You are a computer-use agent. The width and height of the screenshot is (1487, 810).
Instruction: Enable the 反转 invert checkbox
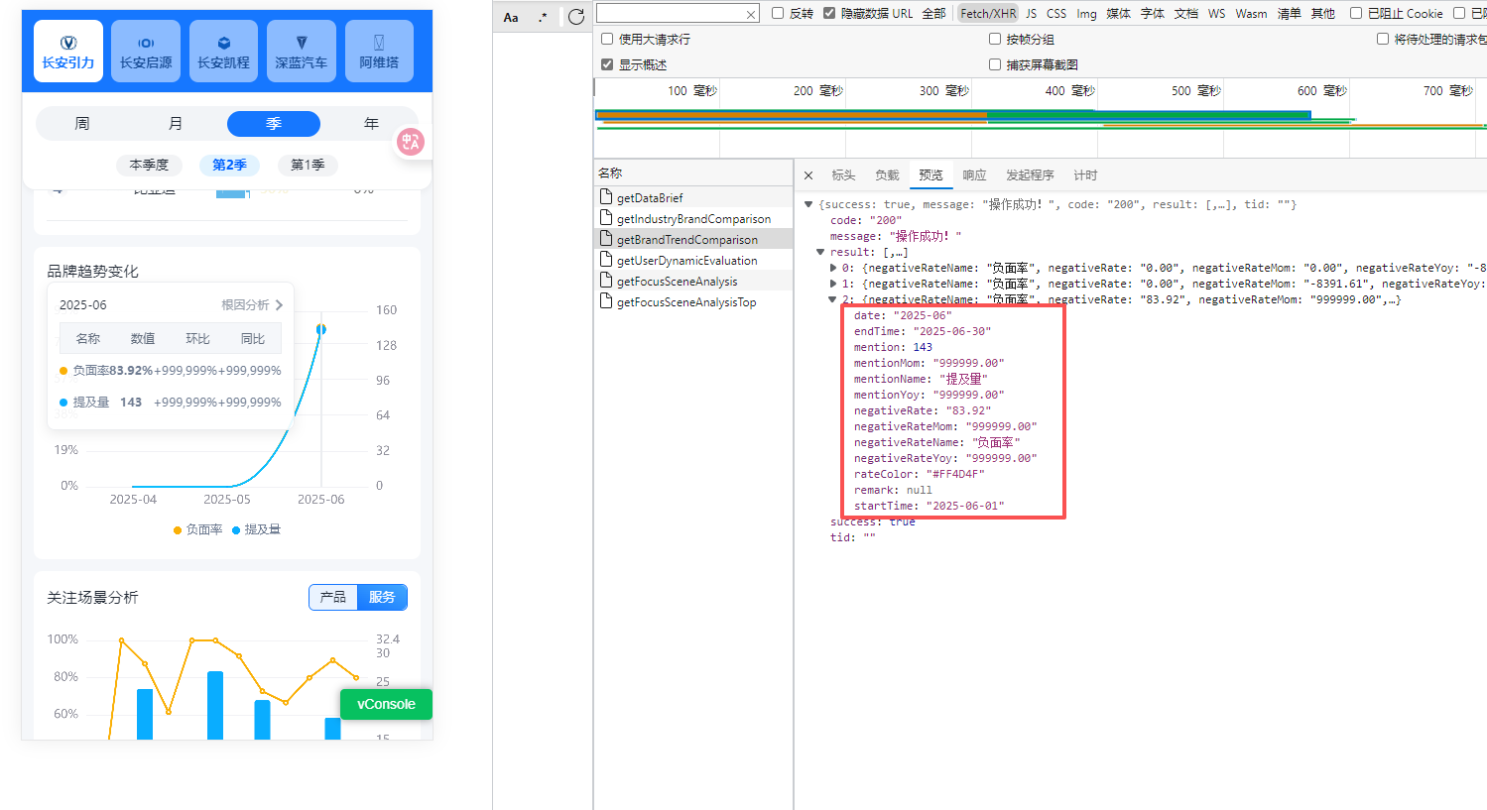[778, 14]
